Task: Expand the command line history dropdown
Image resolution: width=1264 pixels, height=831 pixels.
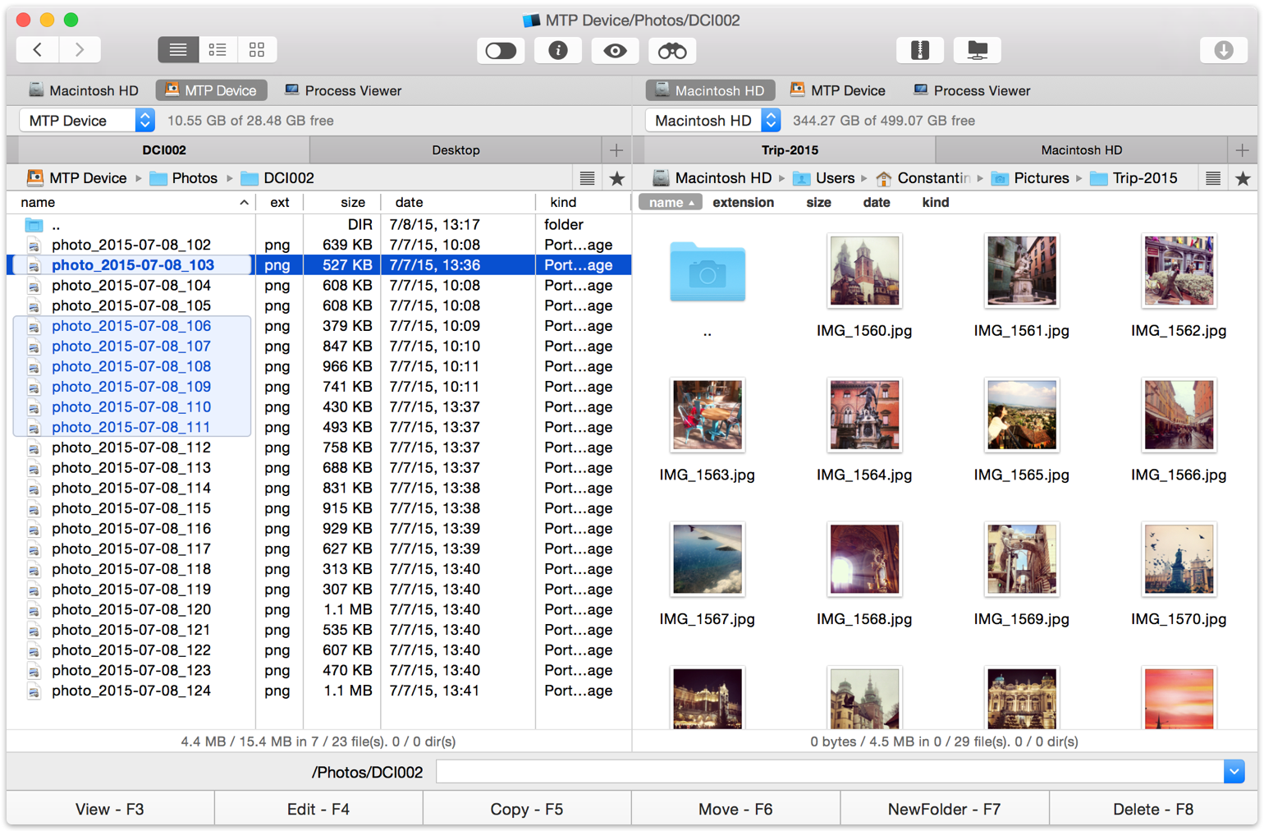Action: pyautogui.click(x=1234, y=772)
